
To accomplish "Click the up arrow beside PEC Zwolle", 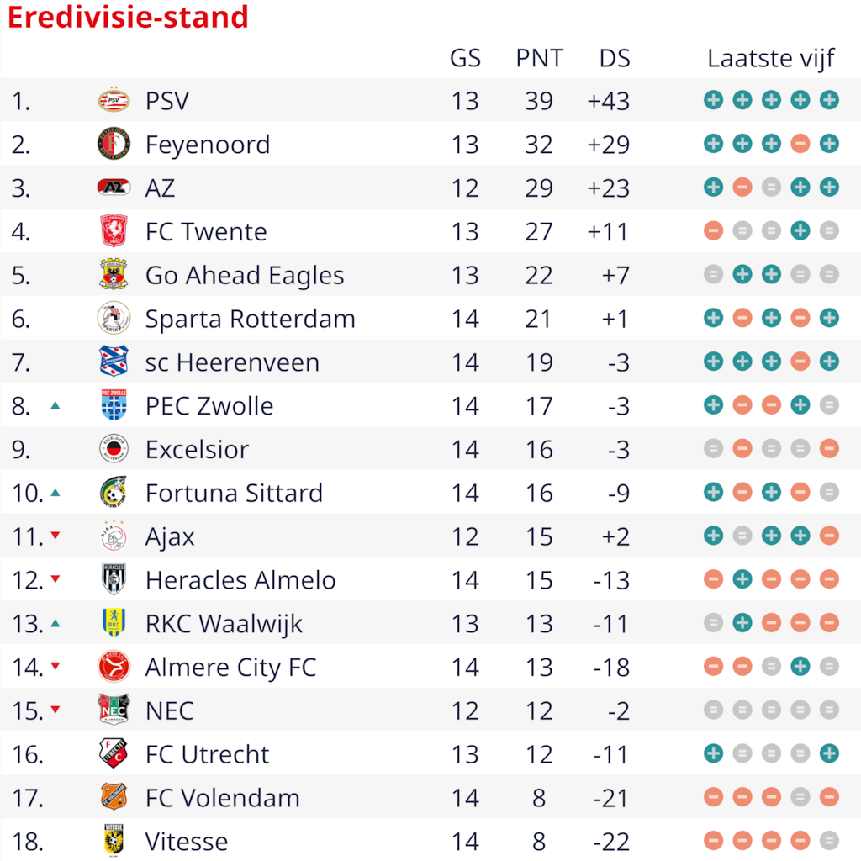I will (55, 406).
